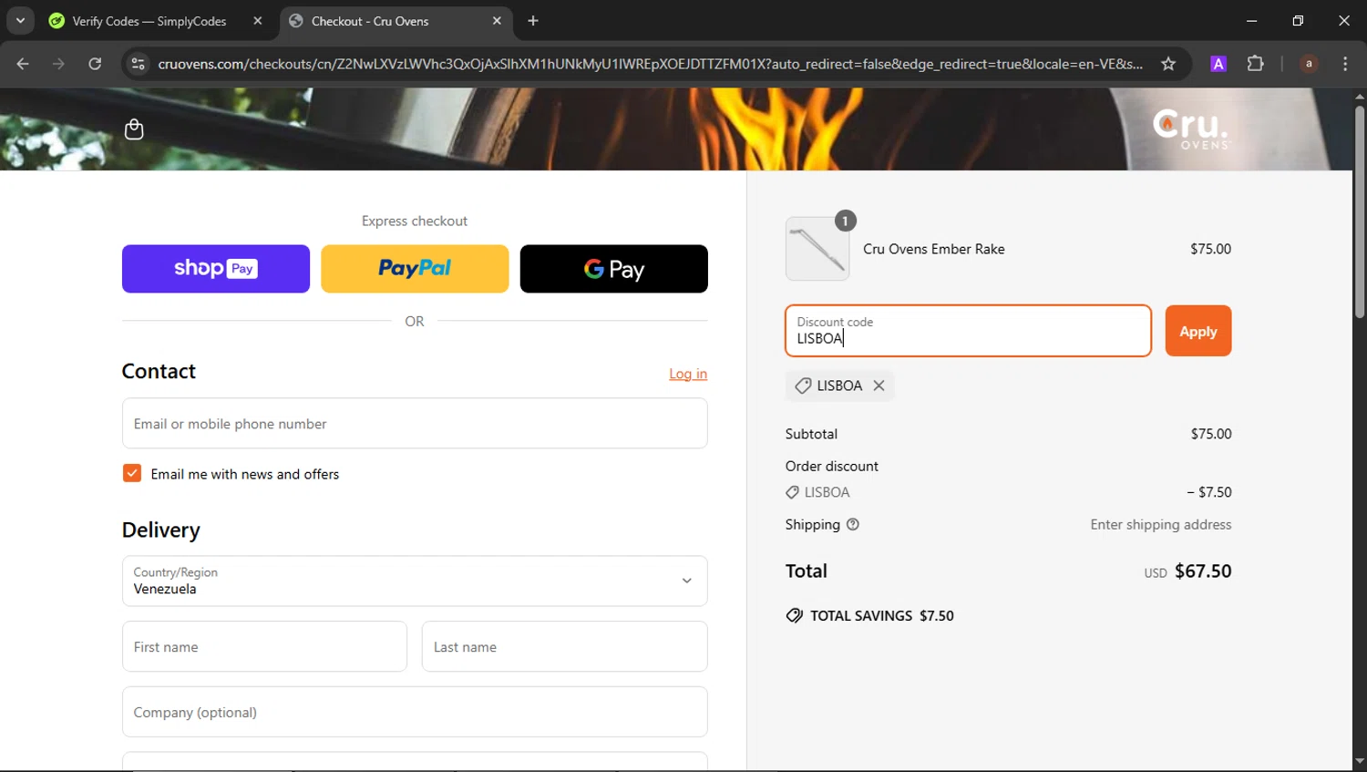Screen dimensions: 1367x772
Task: Click the page vertical scrollbar thumb
Action: point(1360,211)
